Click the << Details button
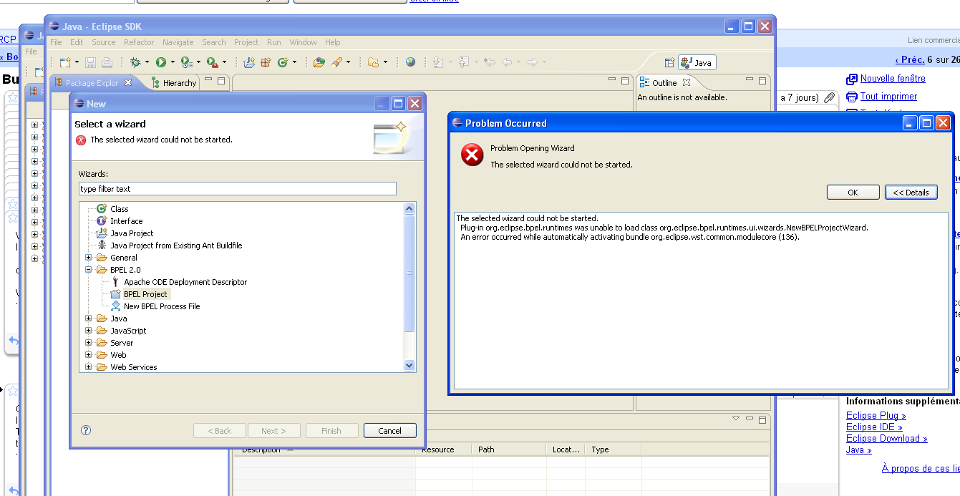This screenshot has width=960, height=496. click(x=911, y=193)
